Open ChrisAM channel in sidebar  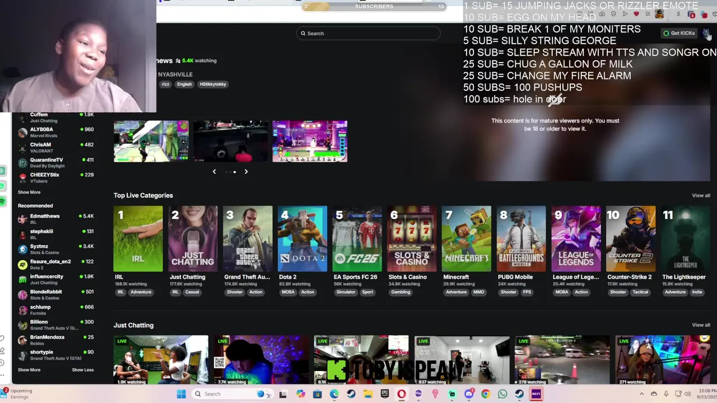tap(56, 147)
